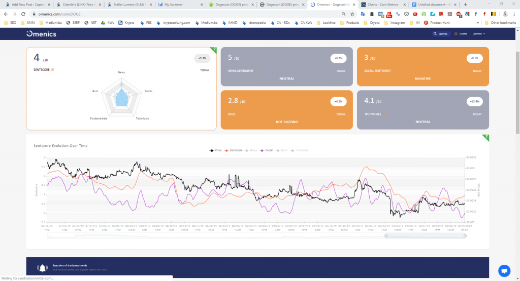The image size is (520, 281).
Task: Open the Crypto search pill in header
Action: pos(441,34)
